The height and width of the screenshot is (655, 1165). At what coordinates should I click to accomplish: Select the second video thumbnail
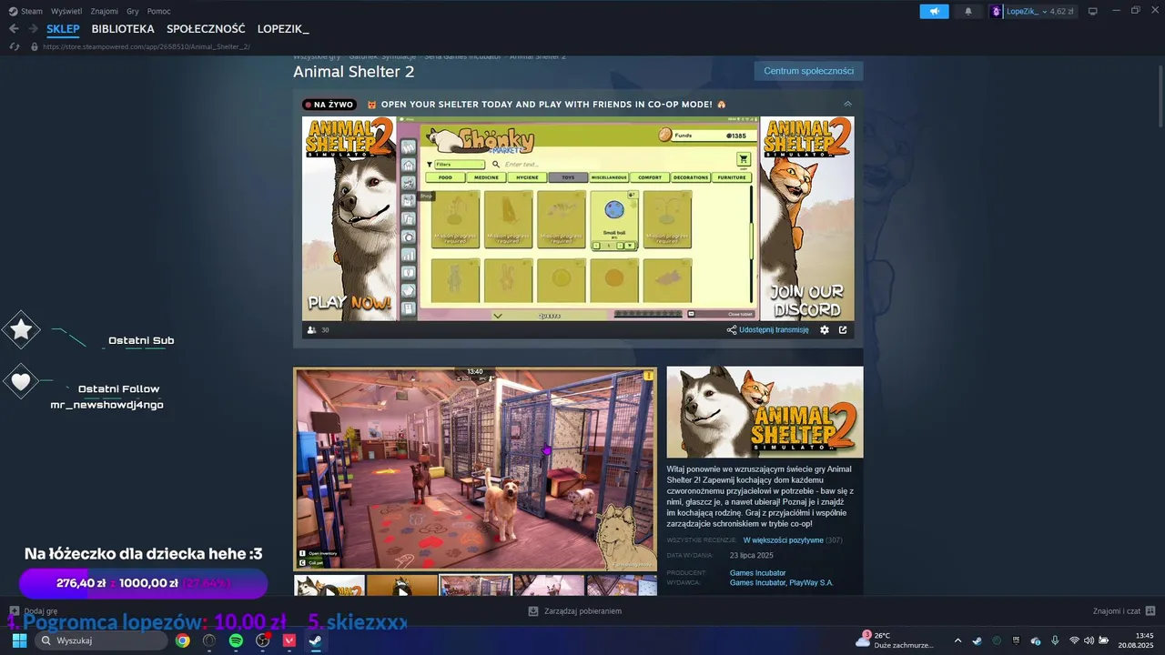pos(402,586)
